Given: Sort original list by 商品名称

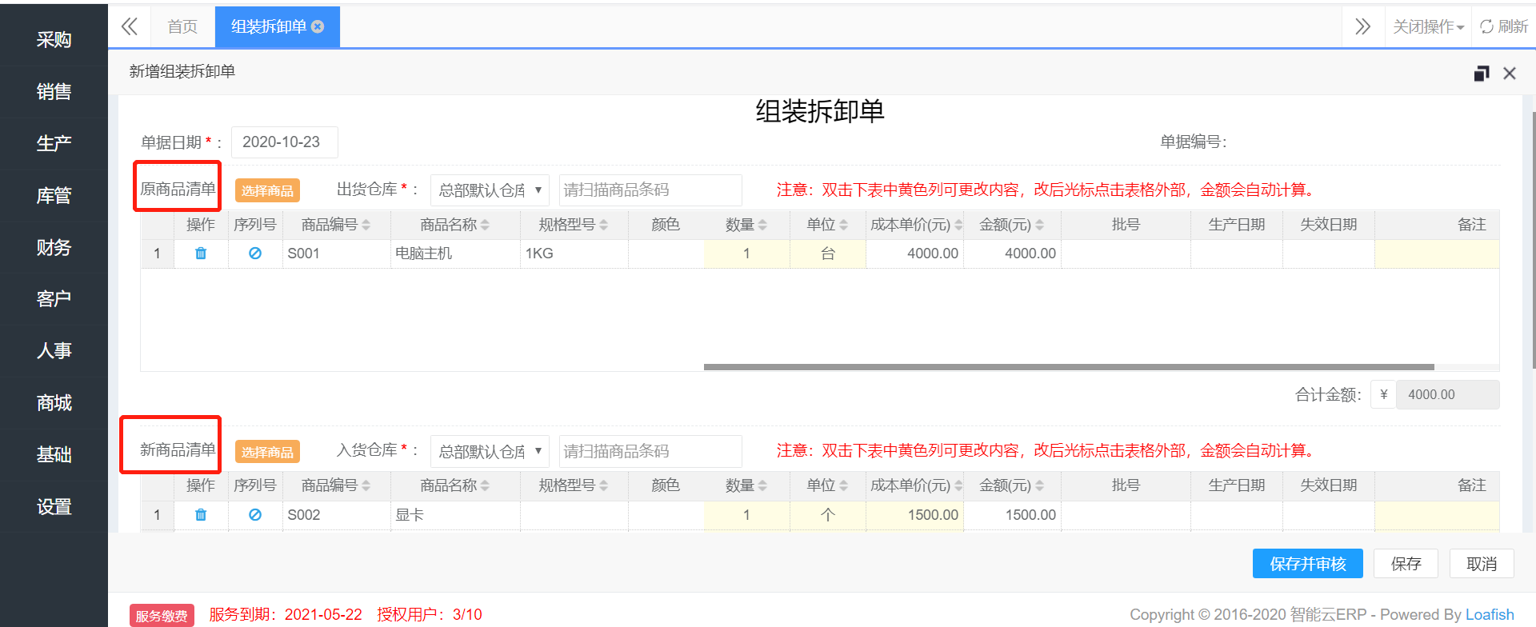Looking at the screenshot, I should click(485, 226).
